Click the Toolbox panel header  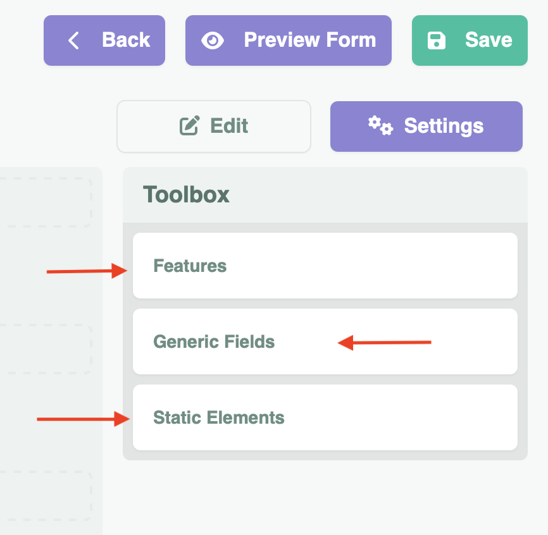coord(325,195)
